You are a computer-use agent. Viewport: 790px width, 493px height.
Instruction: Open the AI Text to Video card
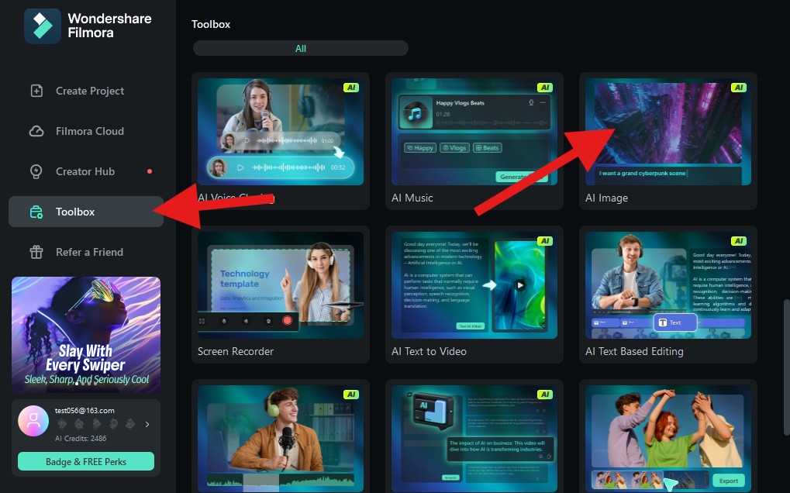(474, 295)
